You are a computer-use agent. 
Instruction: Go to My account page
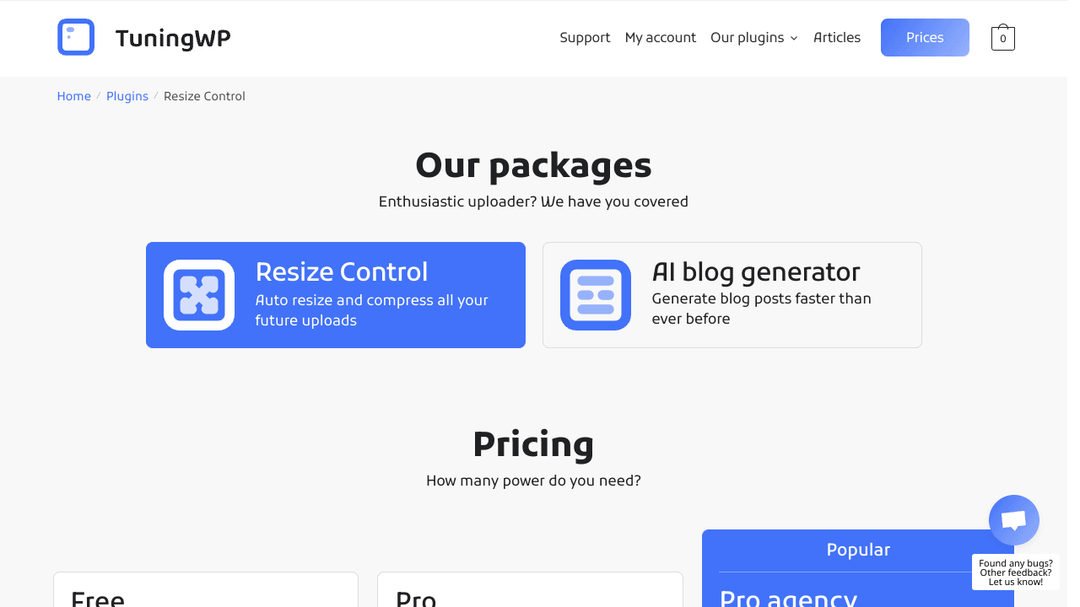tap(661, 38)
